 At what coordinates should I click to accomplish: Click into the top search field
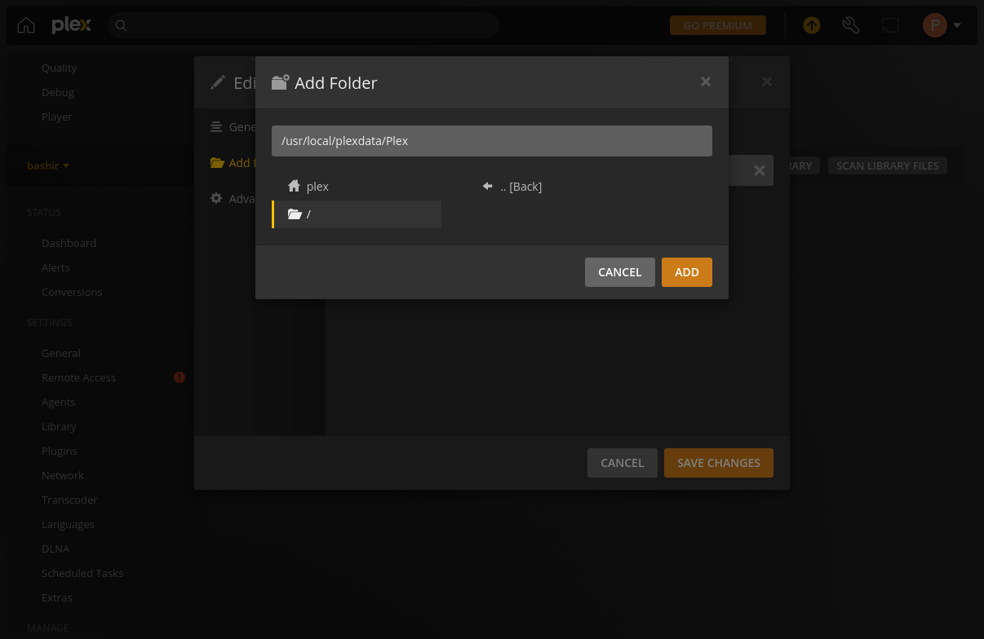point(304,25)
